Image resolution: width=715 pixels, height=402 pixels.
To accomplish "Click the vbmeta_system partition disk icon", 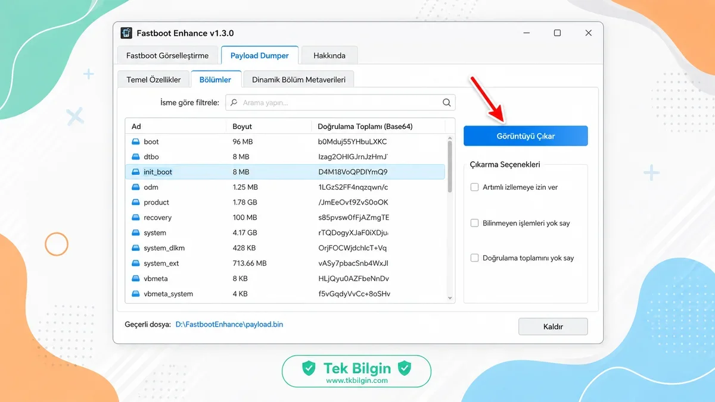I will (135, 294).
